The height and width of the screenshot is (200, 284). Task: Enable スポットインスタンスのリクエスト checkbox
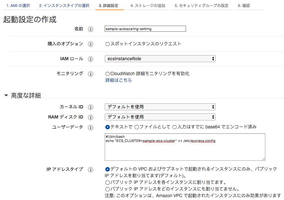(107, 44)
